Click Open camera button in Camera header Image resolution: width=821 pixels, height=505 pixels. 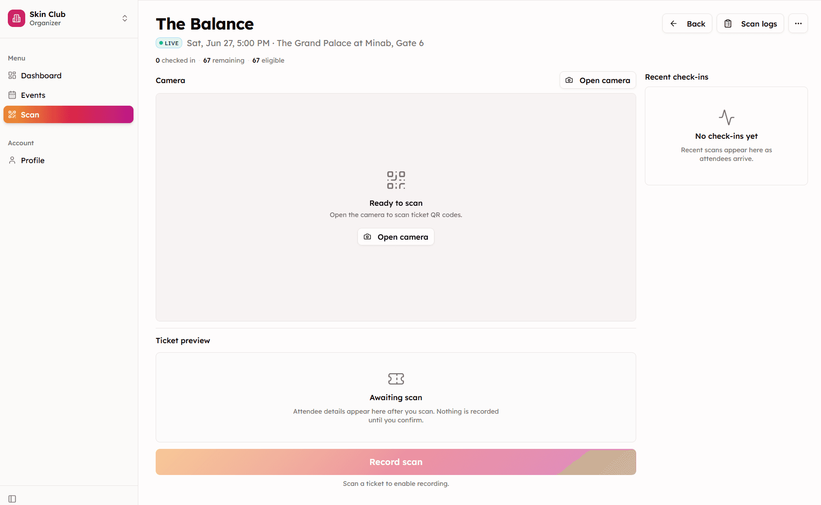point(598,80)
